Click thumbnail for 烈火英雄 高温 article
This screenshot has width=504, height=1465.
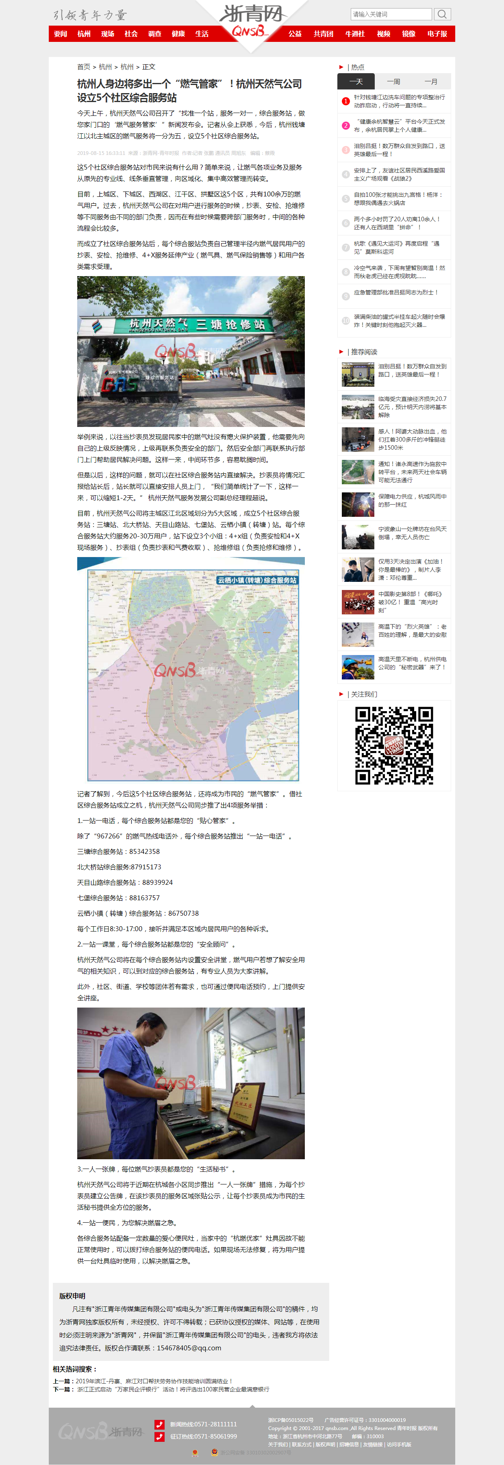[x=358, y=635]
